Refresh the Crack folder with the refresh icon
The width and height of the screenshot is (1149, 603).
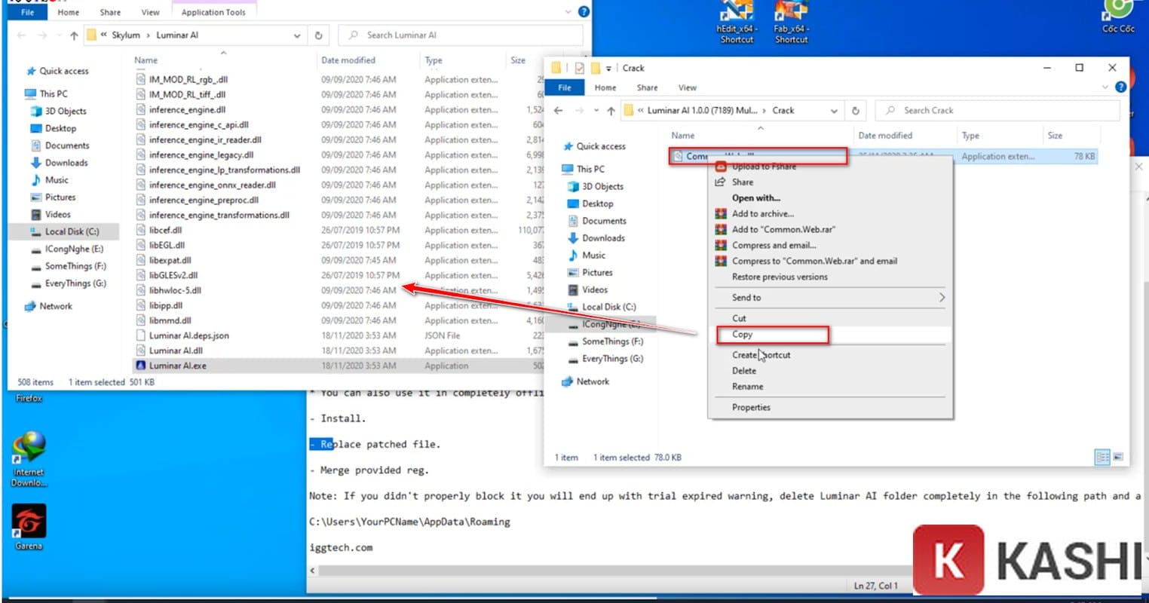tap(856, 110)
